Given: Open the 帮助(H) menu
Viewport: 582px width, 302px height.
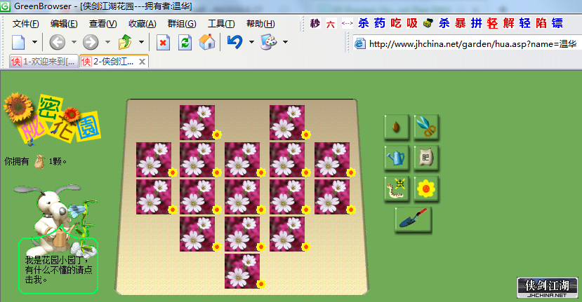Looking at the screenshot, I should point(260,24).
